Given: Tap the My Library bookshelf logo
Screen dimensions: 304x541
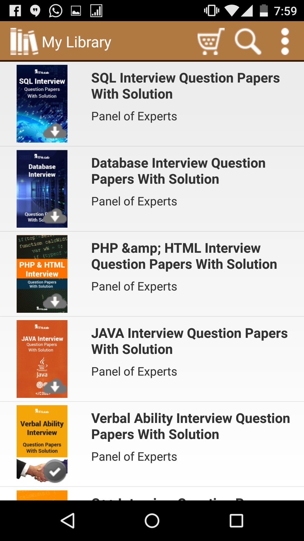Looking at the screenshot, I should (24, 41).
